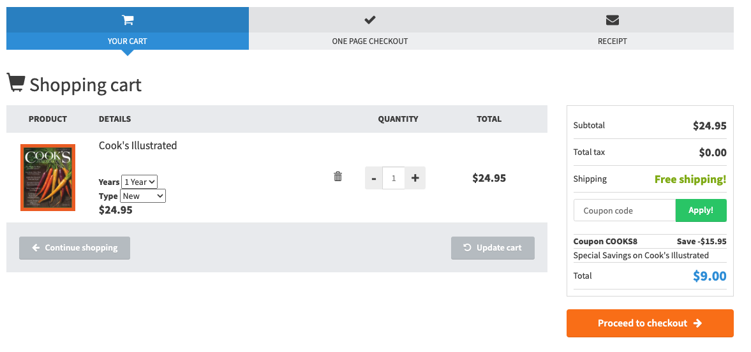Go to the Receipt step tab

tap(613, 41)
